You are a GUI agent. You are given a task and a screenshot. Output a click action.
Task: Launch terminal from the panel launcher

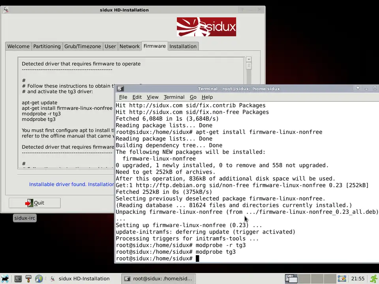pyautogui.click(x=18, y=278)
